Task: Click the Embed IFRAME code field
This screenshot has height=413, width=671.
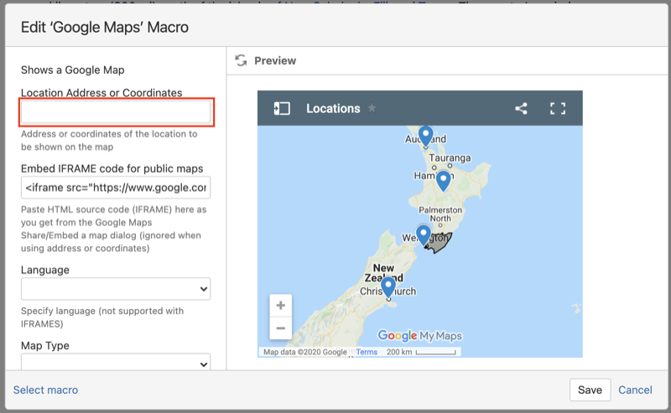Action: click(x=116, y=188)
